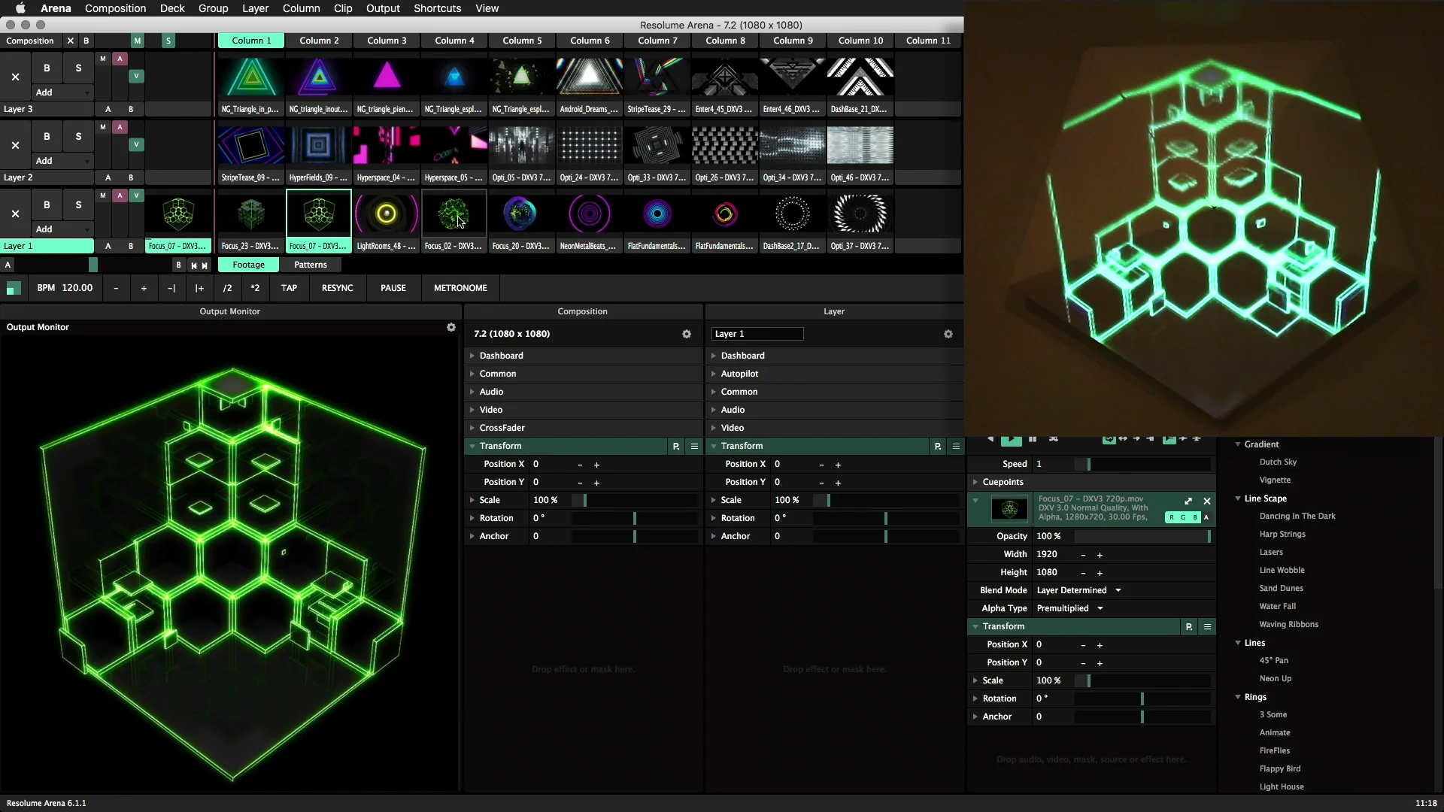Click the Layer settings gear icon

[948, 332]
